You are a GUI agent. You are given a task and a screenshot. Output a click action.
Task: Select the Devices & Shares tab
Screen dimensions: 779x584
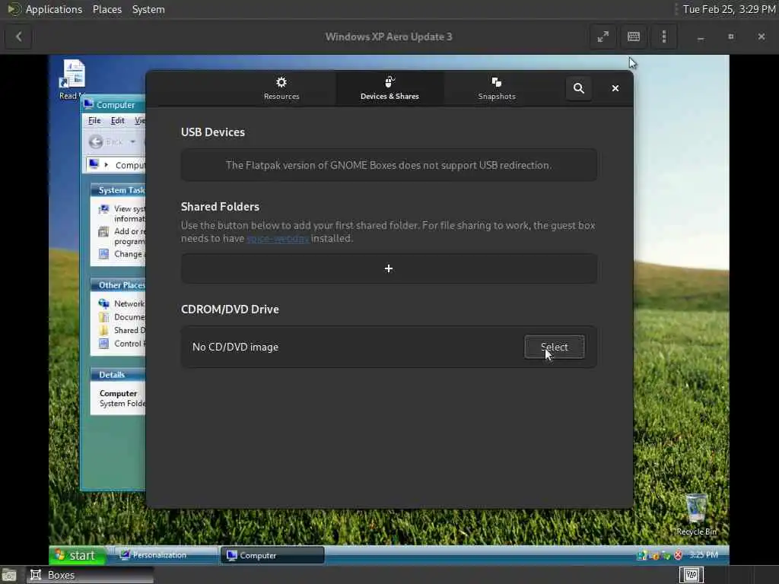coord(389,88)
